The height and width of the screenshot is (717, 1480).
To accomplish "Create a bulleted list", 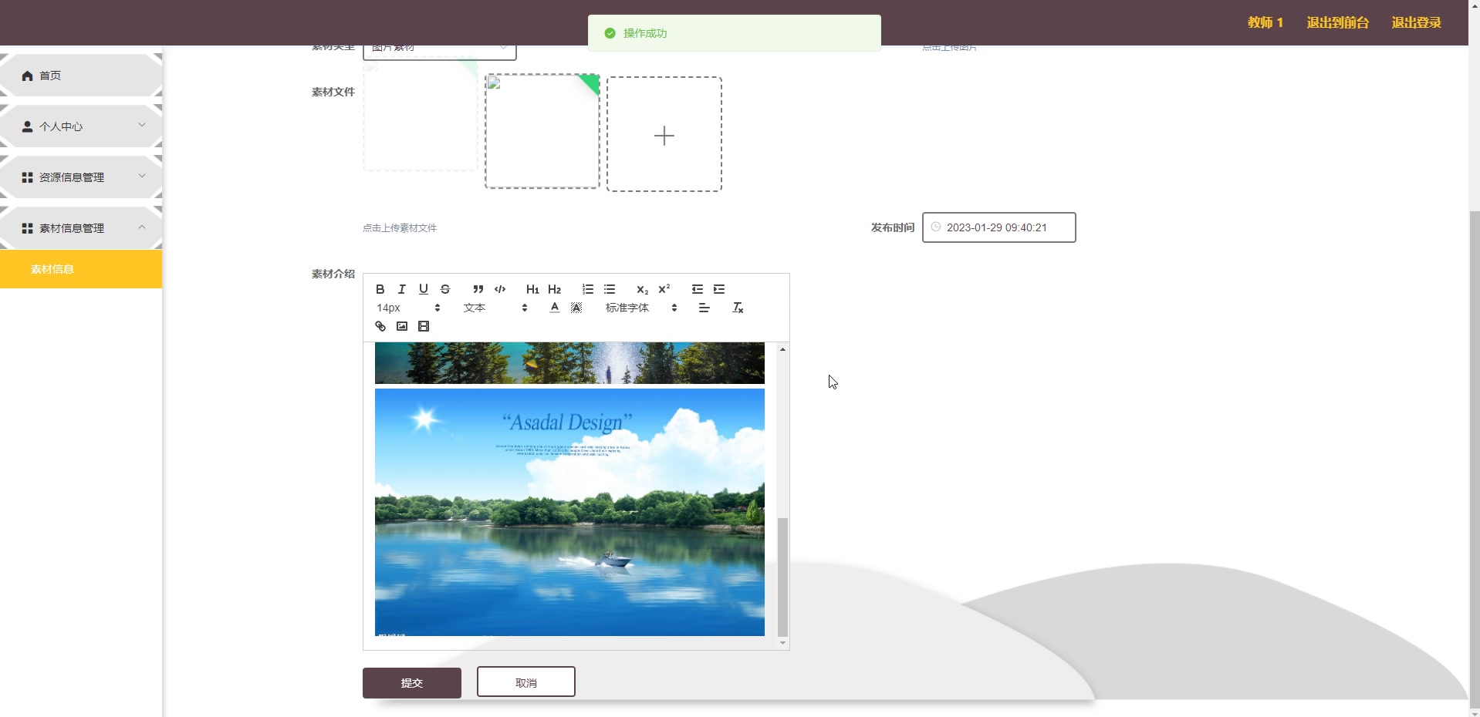I will pos(610,289).
